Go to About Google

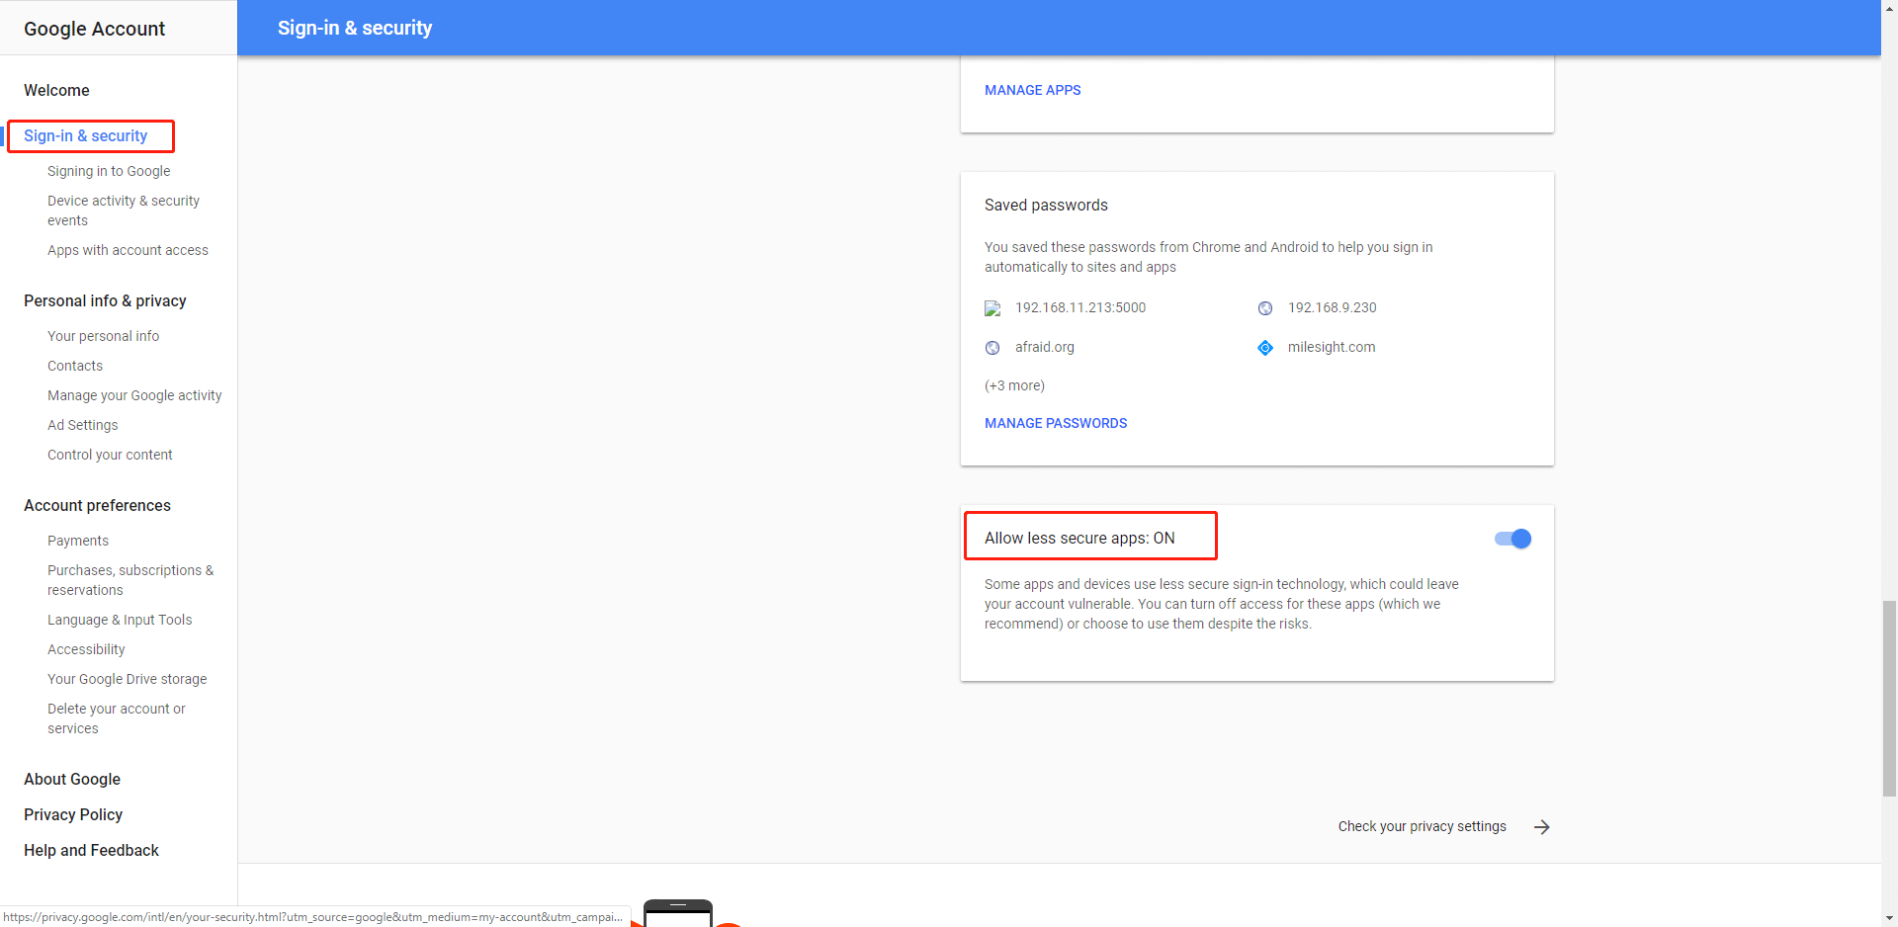click(x=72, y=779)
